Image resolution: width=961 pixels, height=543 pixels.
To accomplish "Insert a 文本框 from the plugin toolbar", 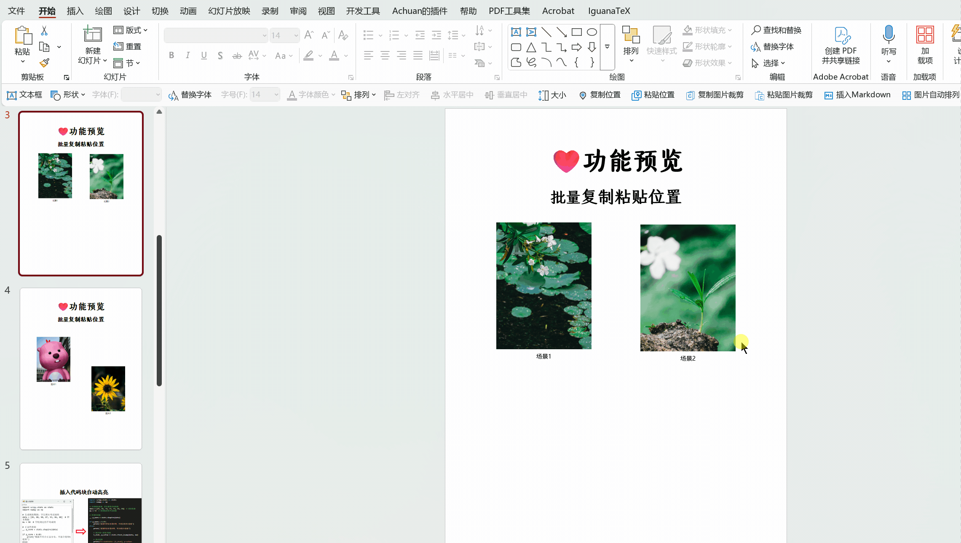I will click(x=24, y=95).
